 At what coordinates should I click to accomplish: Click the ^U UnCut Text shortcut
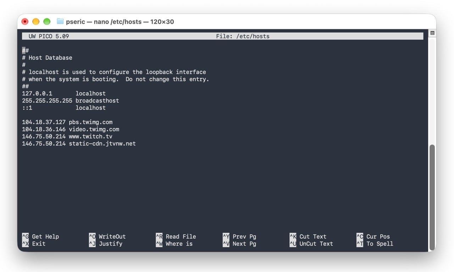311,244
